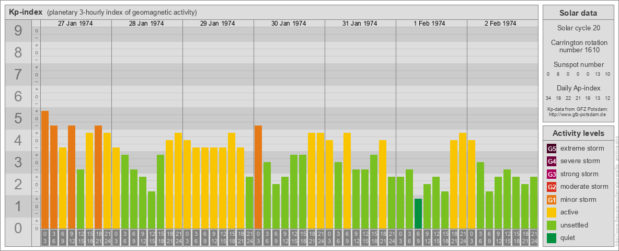The image size is (619, 251).
Task: Click the G2 moderate storm badge
Action: click(x=552, y=187)
